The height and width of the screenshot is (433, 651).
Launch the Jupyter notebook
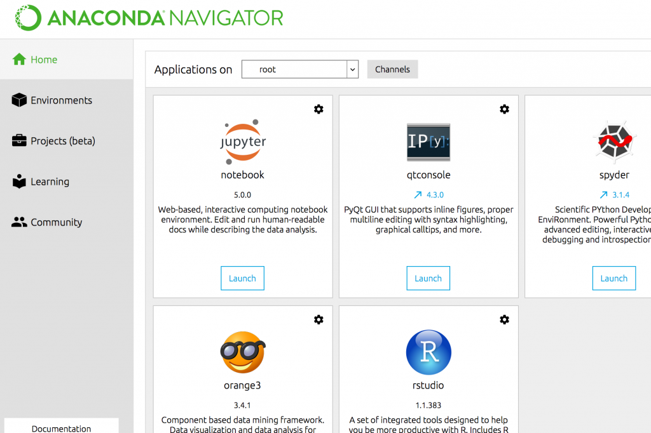pos(242,278)
